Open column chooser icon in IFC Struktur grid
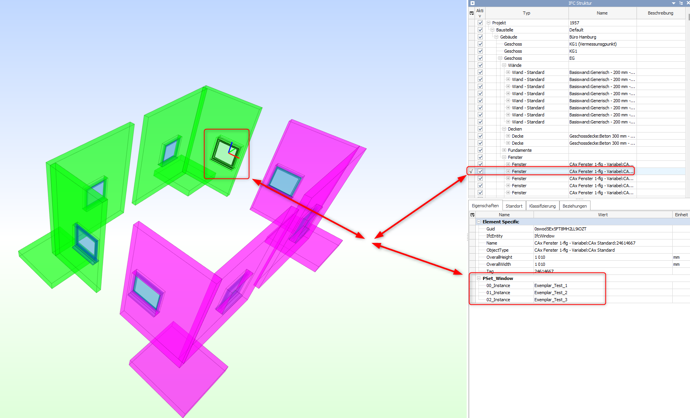690x418 pixels. pos(472,13)
